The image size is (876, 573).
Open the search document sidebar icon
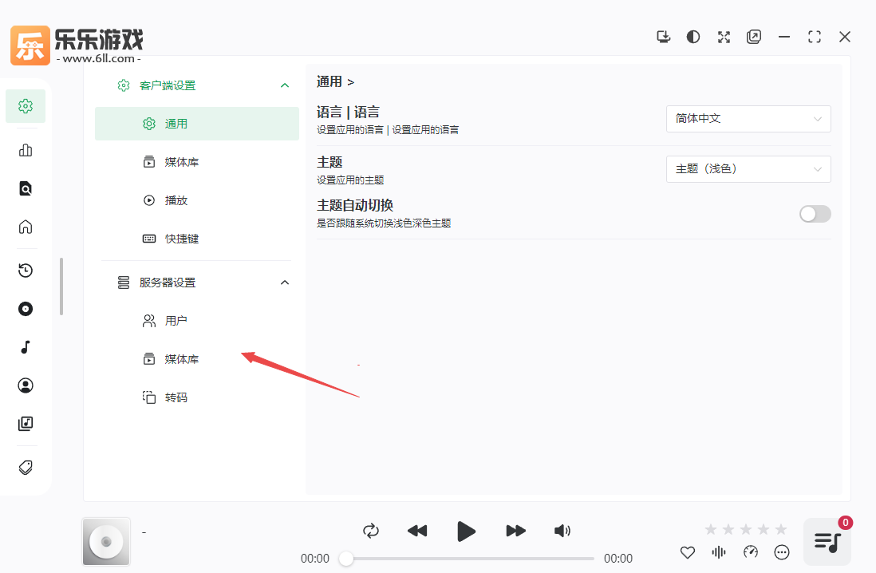pos(26,188)
